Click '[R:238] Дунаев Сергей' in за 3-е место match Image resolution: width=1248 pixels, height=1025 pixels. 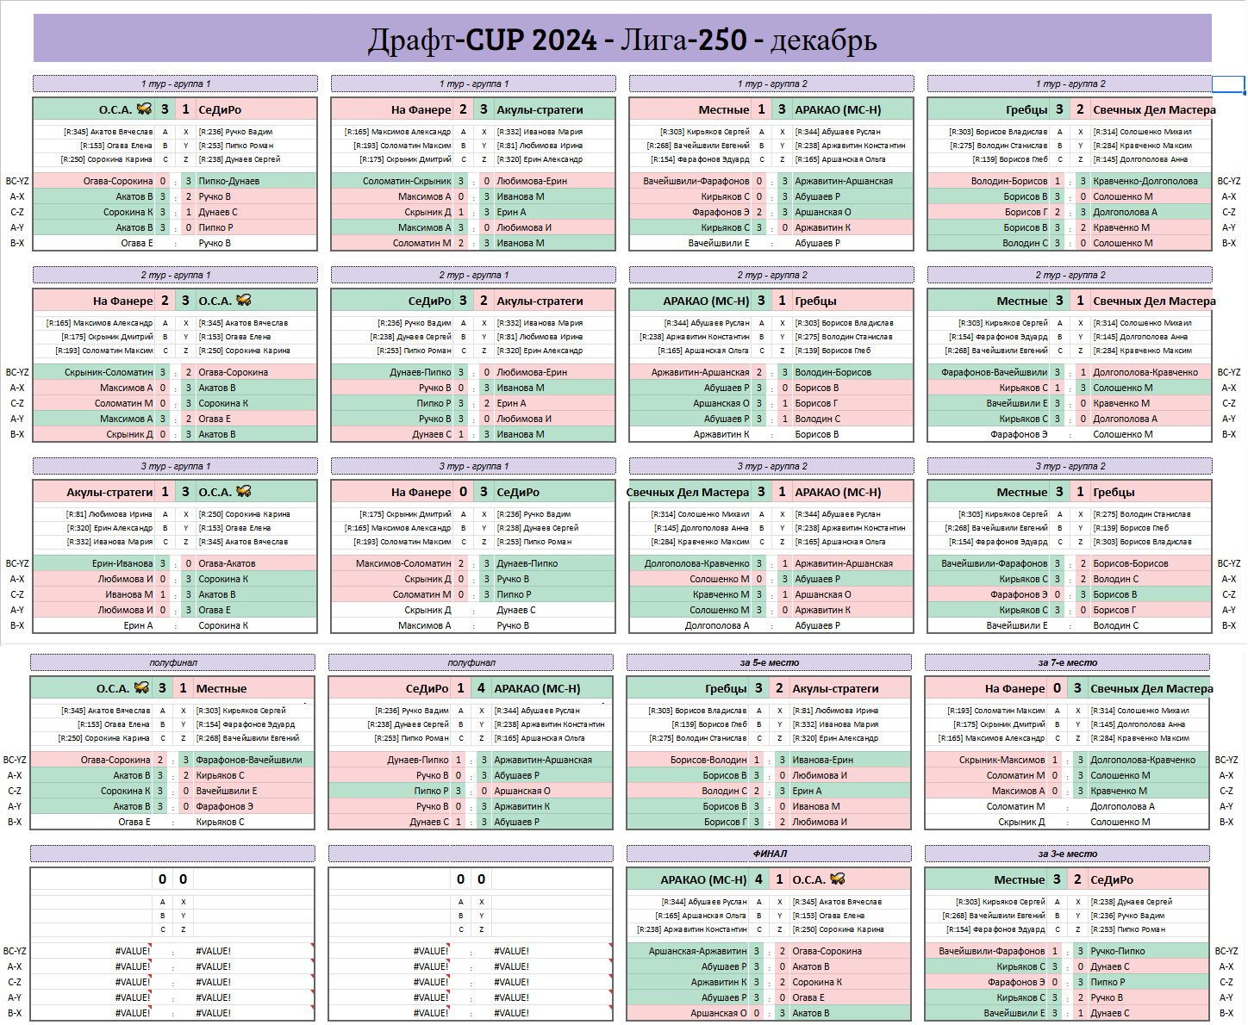pos(1131,902)
